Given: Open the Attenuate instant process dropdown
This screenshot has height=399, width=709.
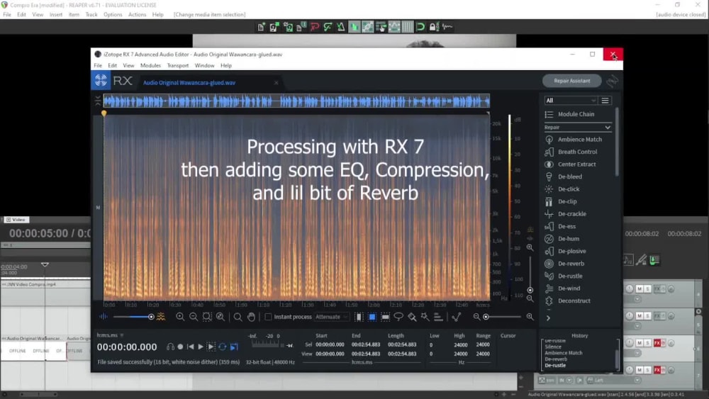Looking at the screenshot, I should tap(331, 317).
